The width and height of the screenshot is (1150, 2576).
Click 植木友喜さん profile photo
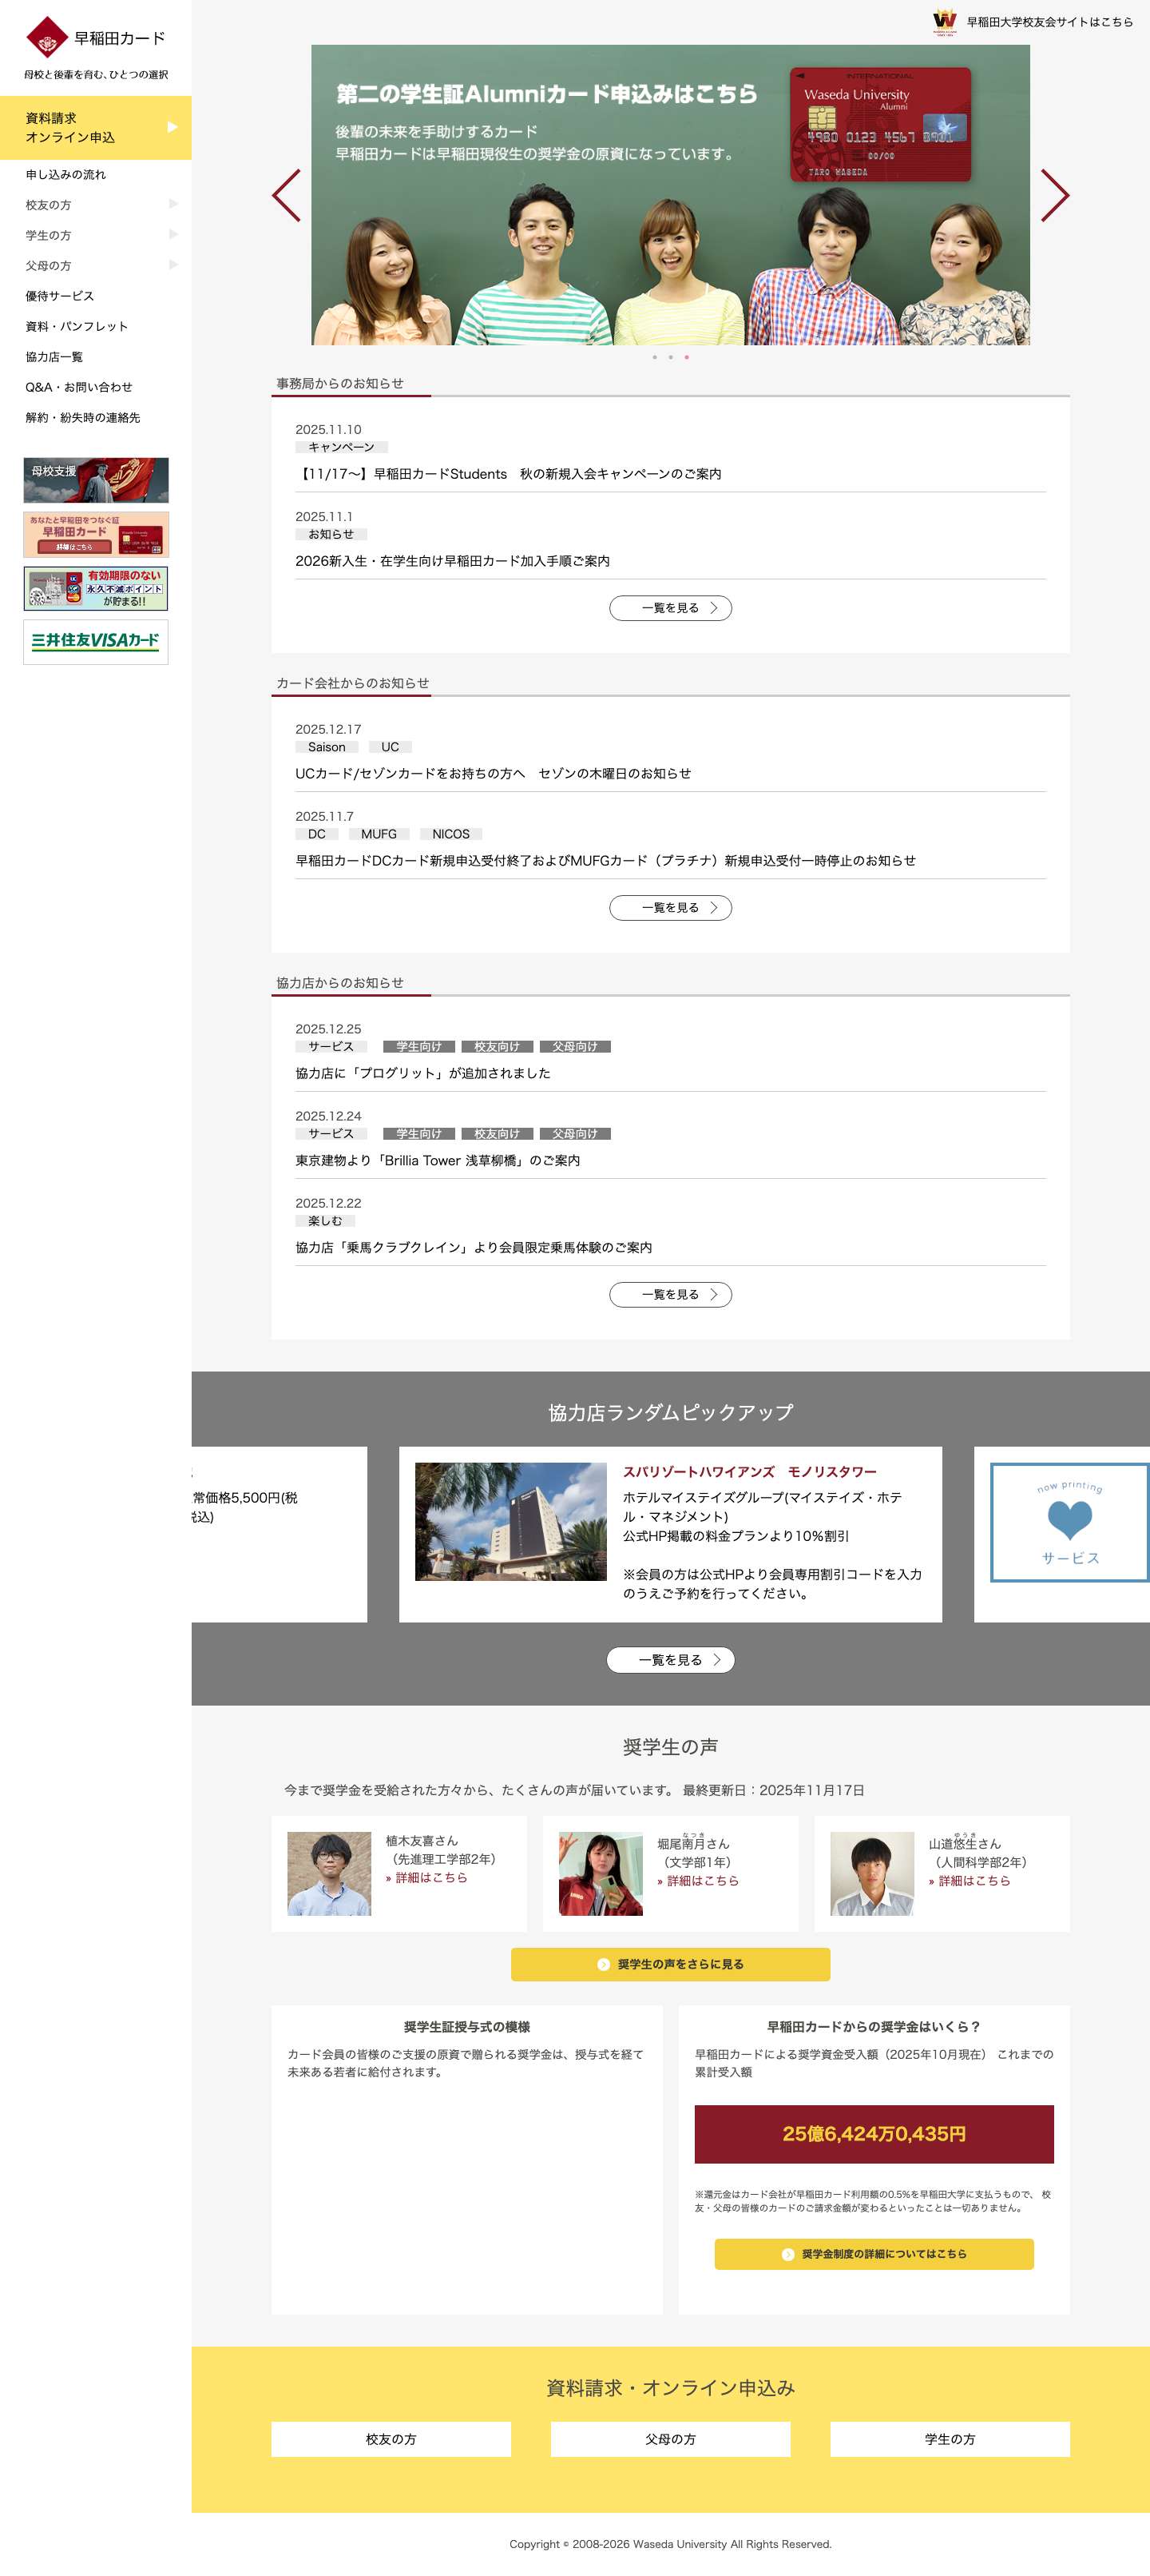[329, 1873]
